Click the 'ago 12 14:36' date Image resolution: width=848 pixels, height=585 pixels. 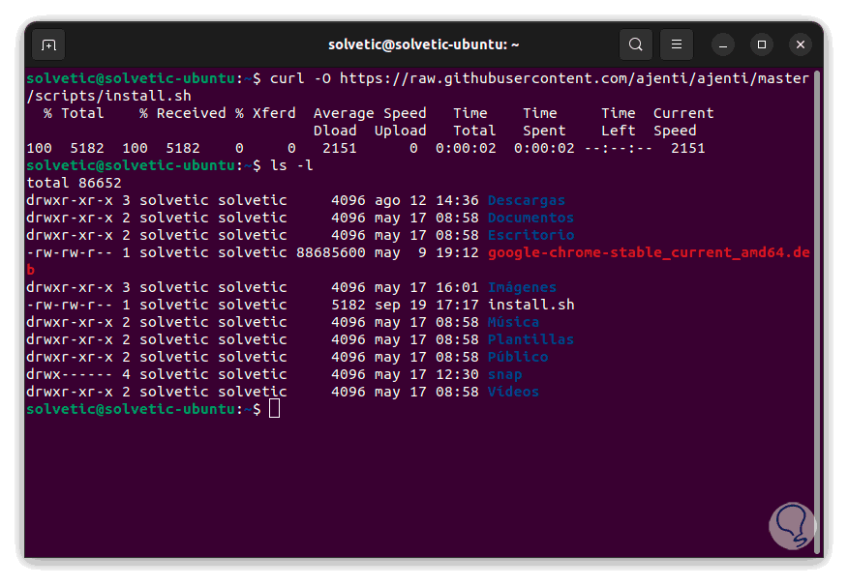click(426, 200)
